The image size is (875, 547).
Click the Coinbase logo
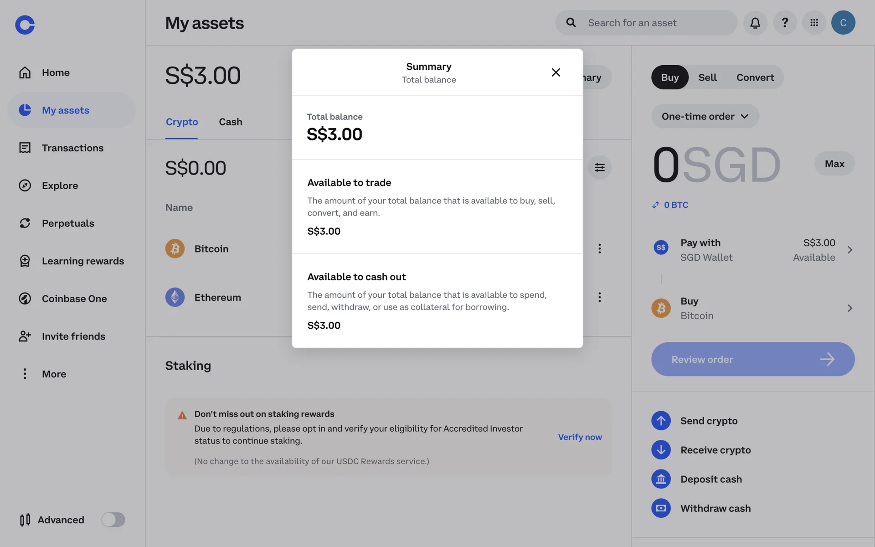tap(25, 25)
